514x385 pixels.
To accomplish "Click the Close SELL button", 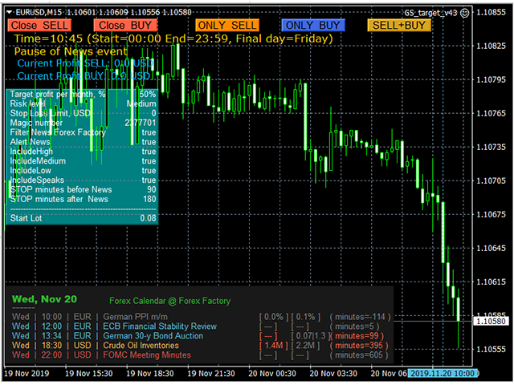I will tap(39, 25).
